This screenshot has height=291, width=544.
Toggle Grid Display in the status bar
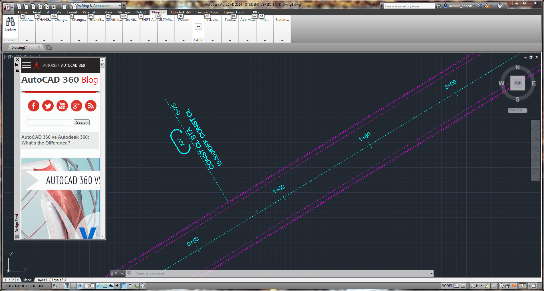[67, 286]
